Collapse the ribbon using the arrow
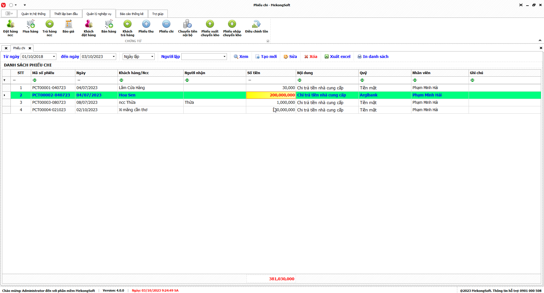Screen dimensions: 544x293 pos(540,40)
